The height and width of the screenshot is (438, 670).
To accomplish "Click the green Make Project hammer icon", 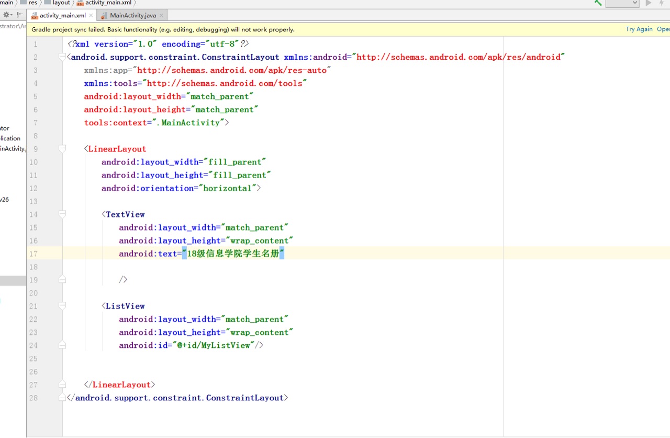I will click(x=598, y=3).
